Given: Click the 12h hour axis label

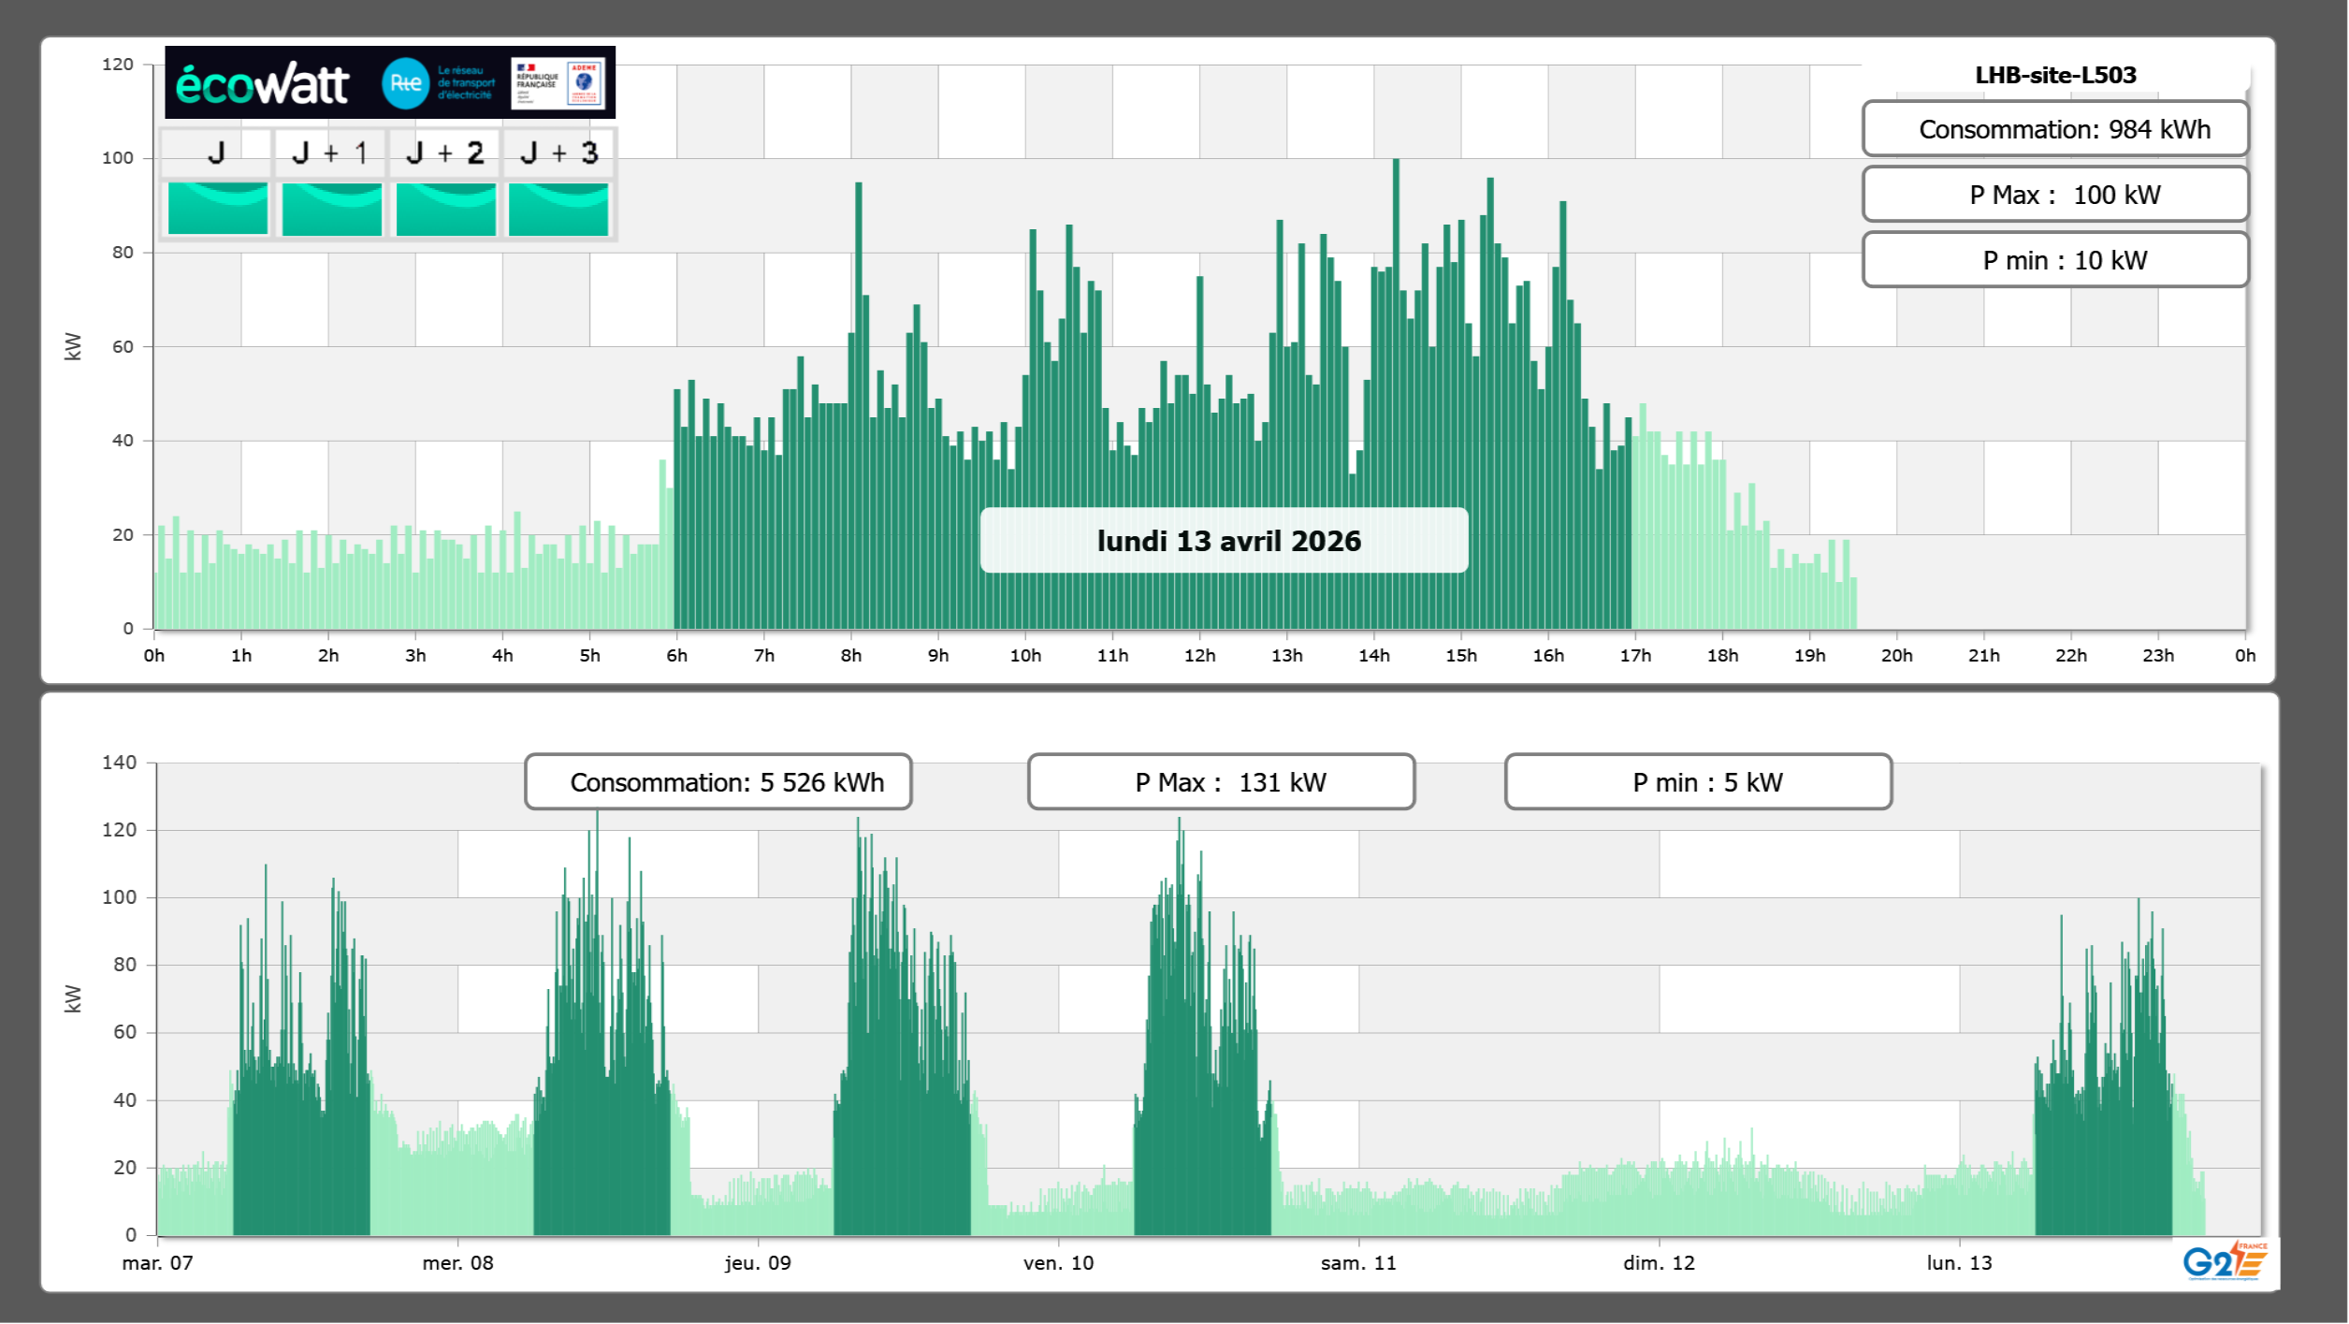Looking at the screenshot, I should coord(1199,656).
